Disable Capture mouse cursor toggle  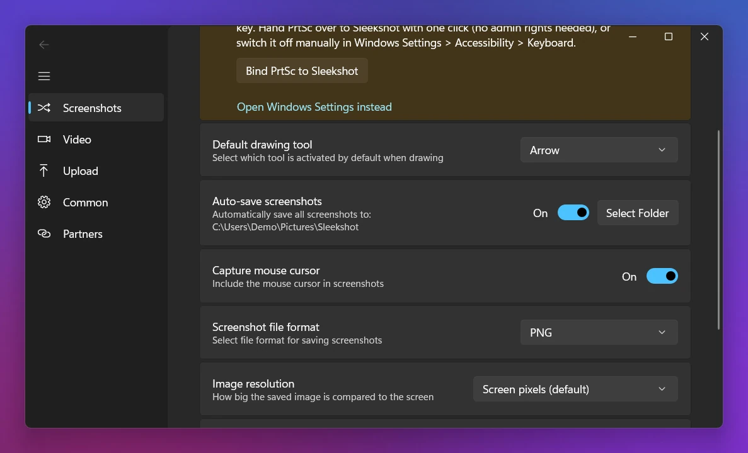pos(662,276)
